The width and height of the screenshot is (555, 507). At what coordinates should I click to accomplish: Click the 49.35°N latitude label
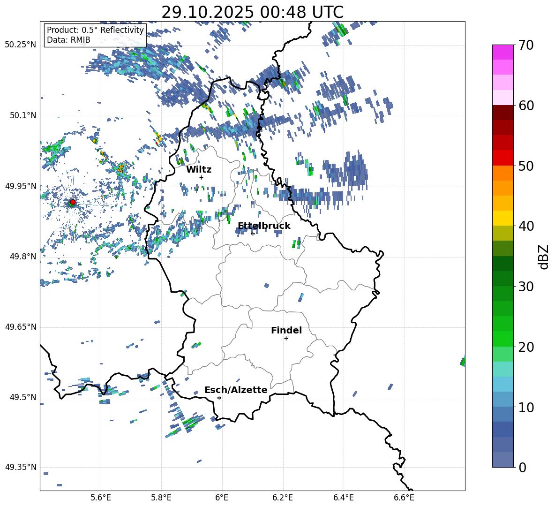(x=21, y=467)
